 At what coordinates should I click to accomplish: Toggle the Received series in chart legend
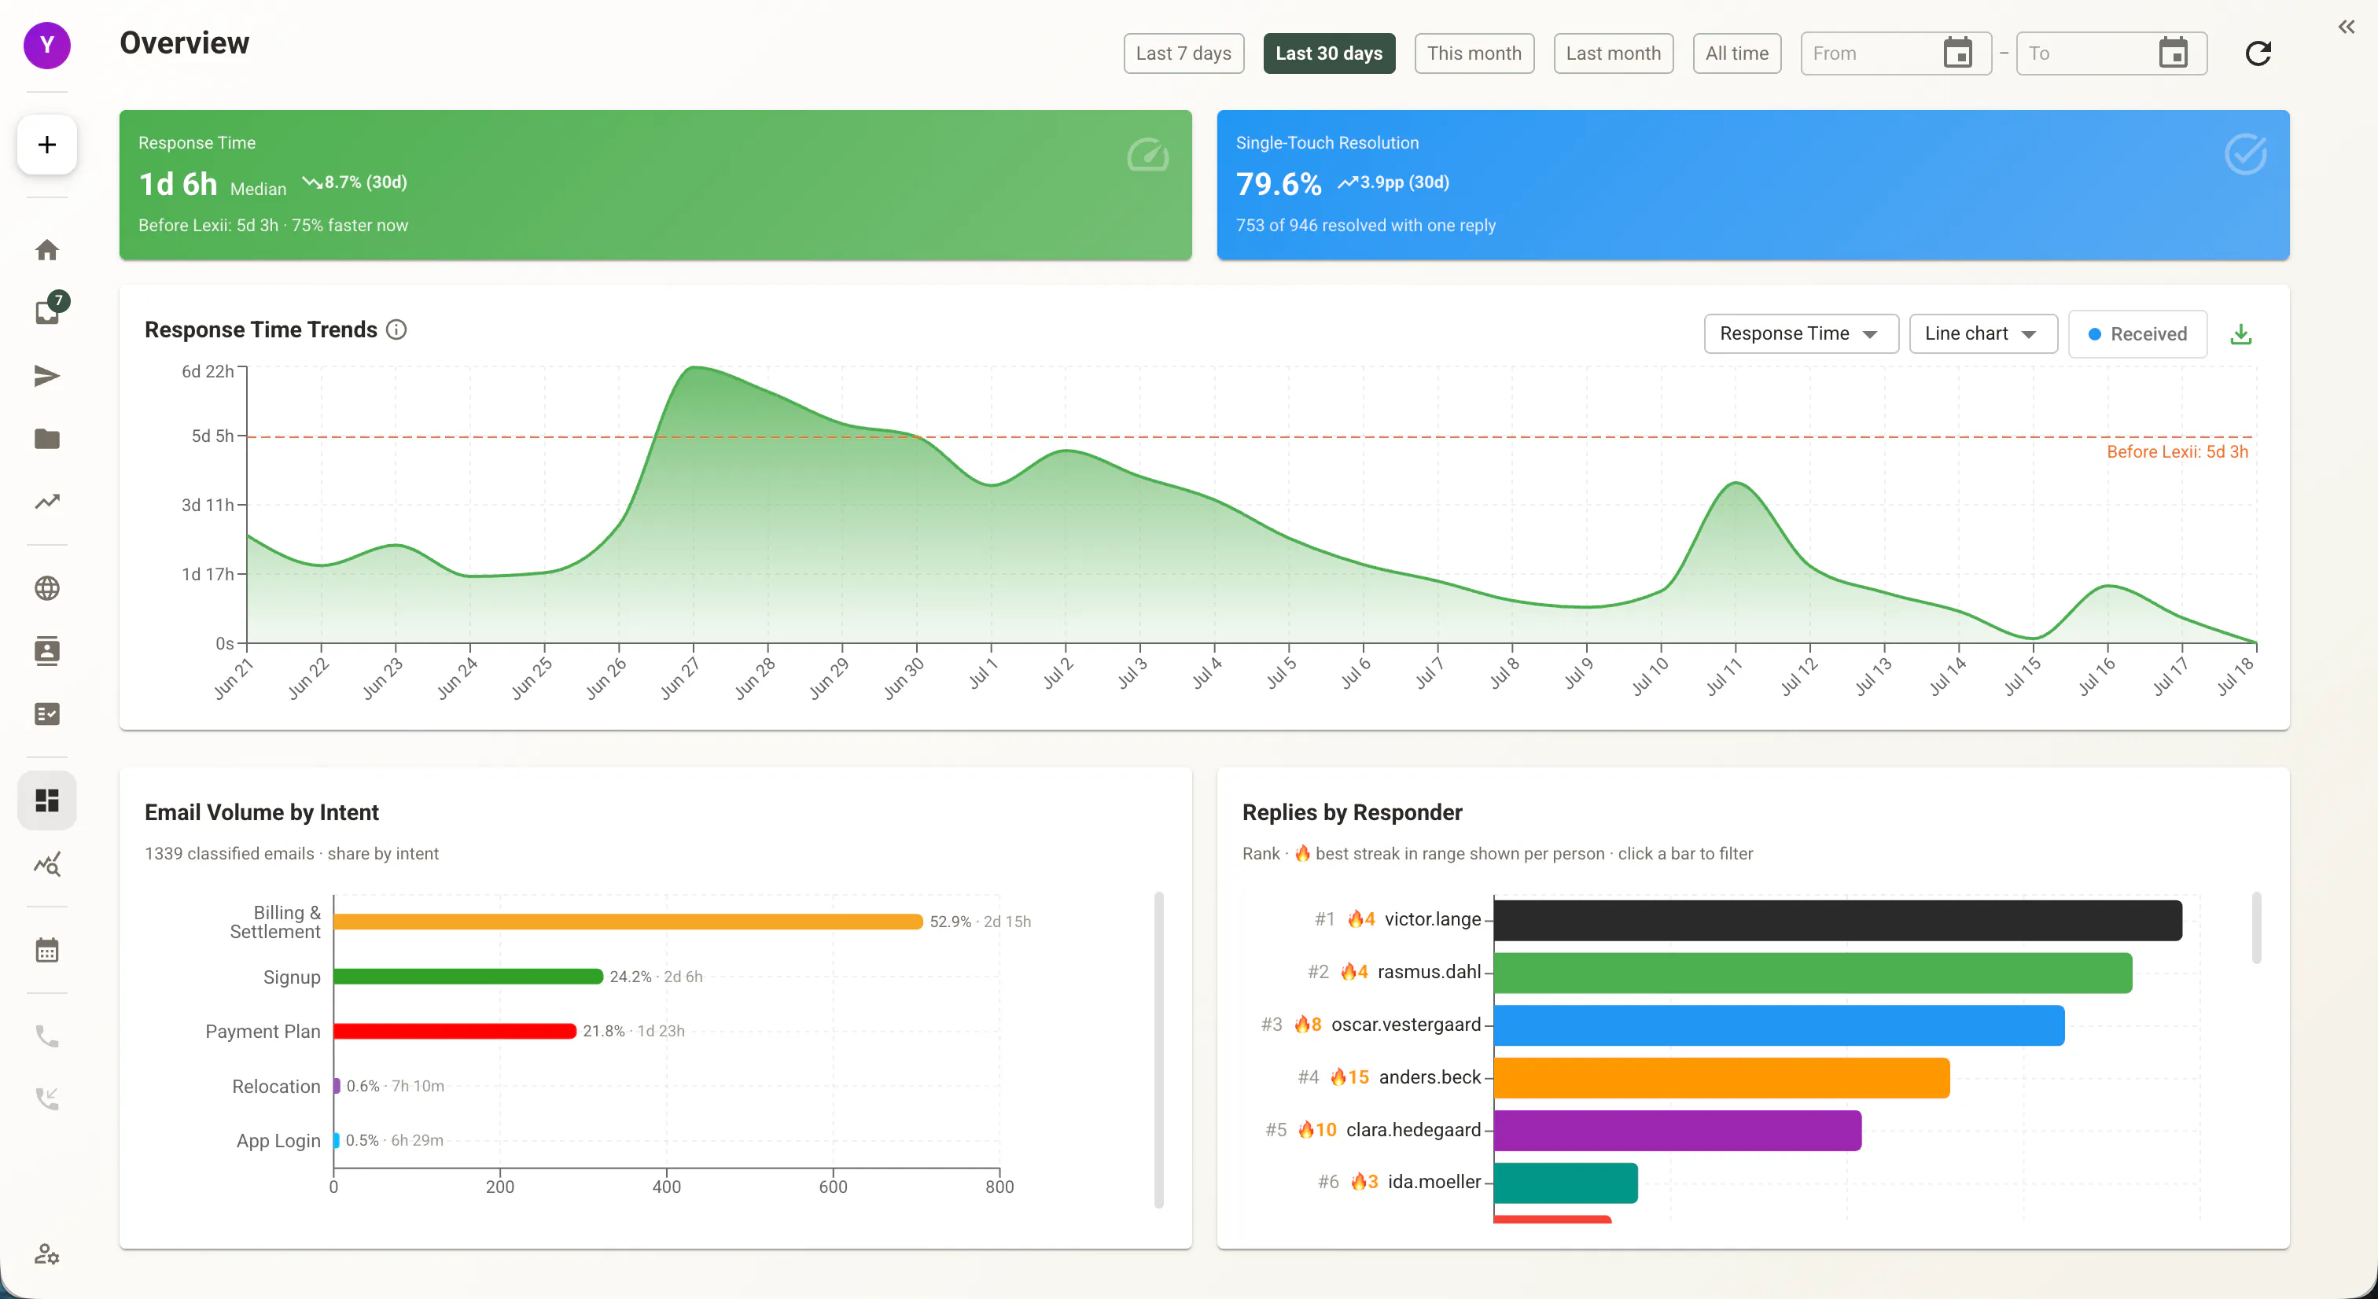(x=2137, y=334)
